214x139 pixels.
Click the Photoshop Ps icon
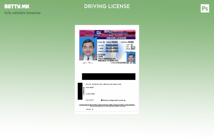(205, 8)
